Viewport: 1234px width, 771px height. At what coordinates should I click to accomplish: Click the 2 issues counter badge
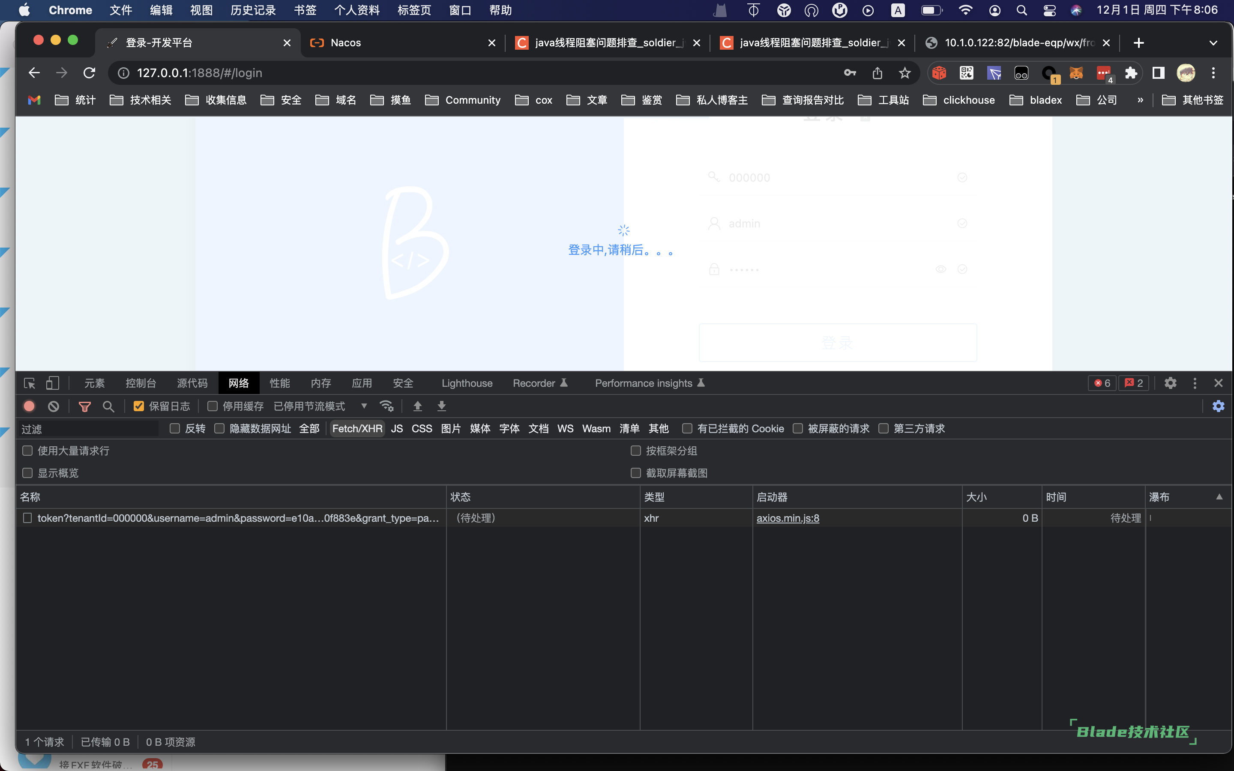pos(1134,383)
